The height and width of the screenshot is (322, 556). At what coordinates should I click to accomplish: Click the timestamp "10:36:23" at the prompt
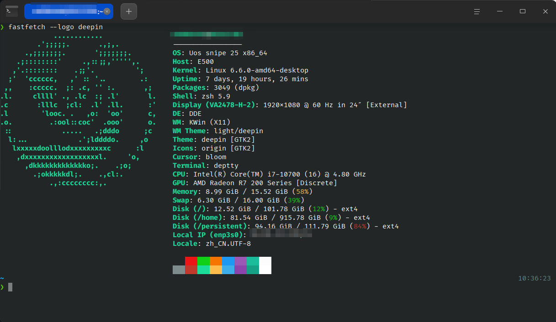tap(535, 278)
